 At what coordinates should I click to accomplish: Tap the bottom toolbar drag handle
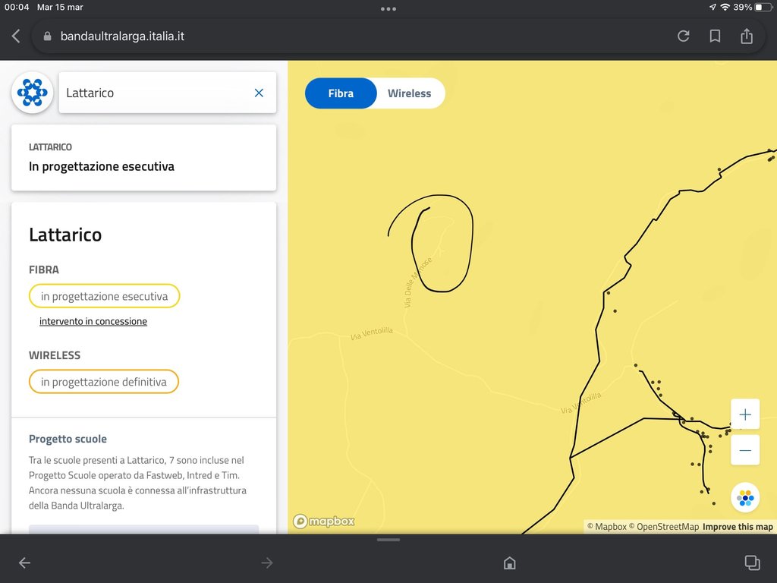[388, 540]
